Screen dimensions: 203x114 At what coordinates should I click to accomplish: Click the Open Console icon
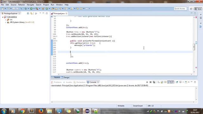186,82
